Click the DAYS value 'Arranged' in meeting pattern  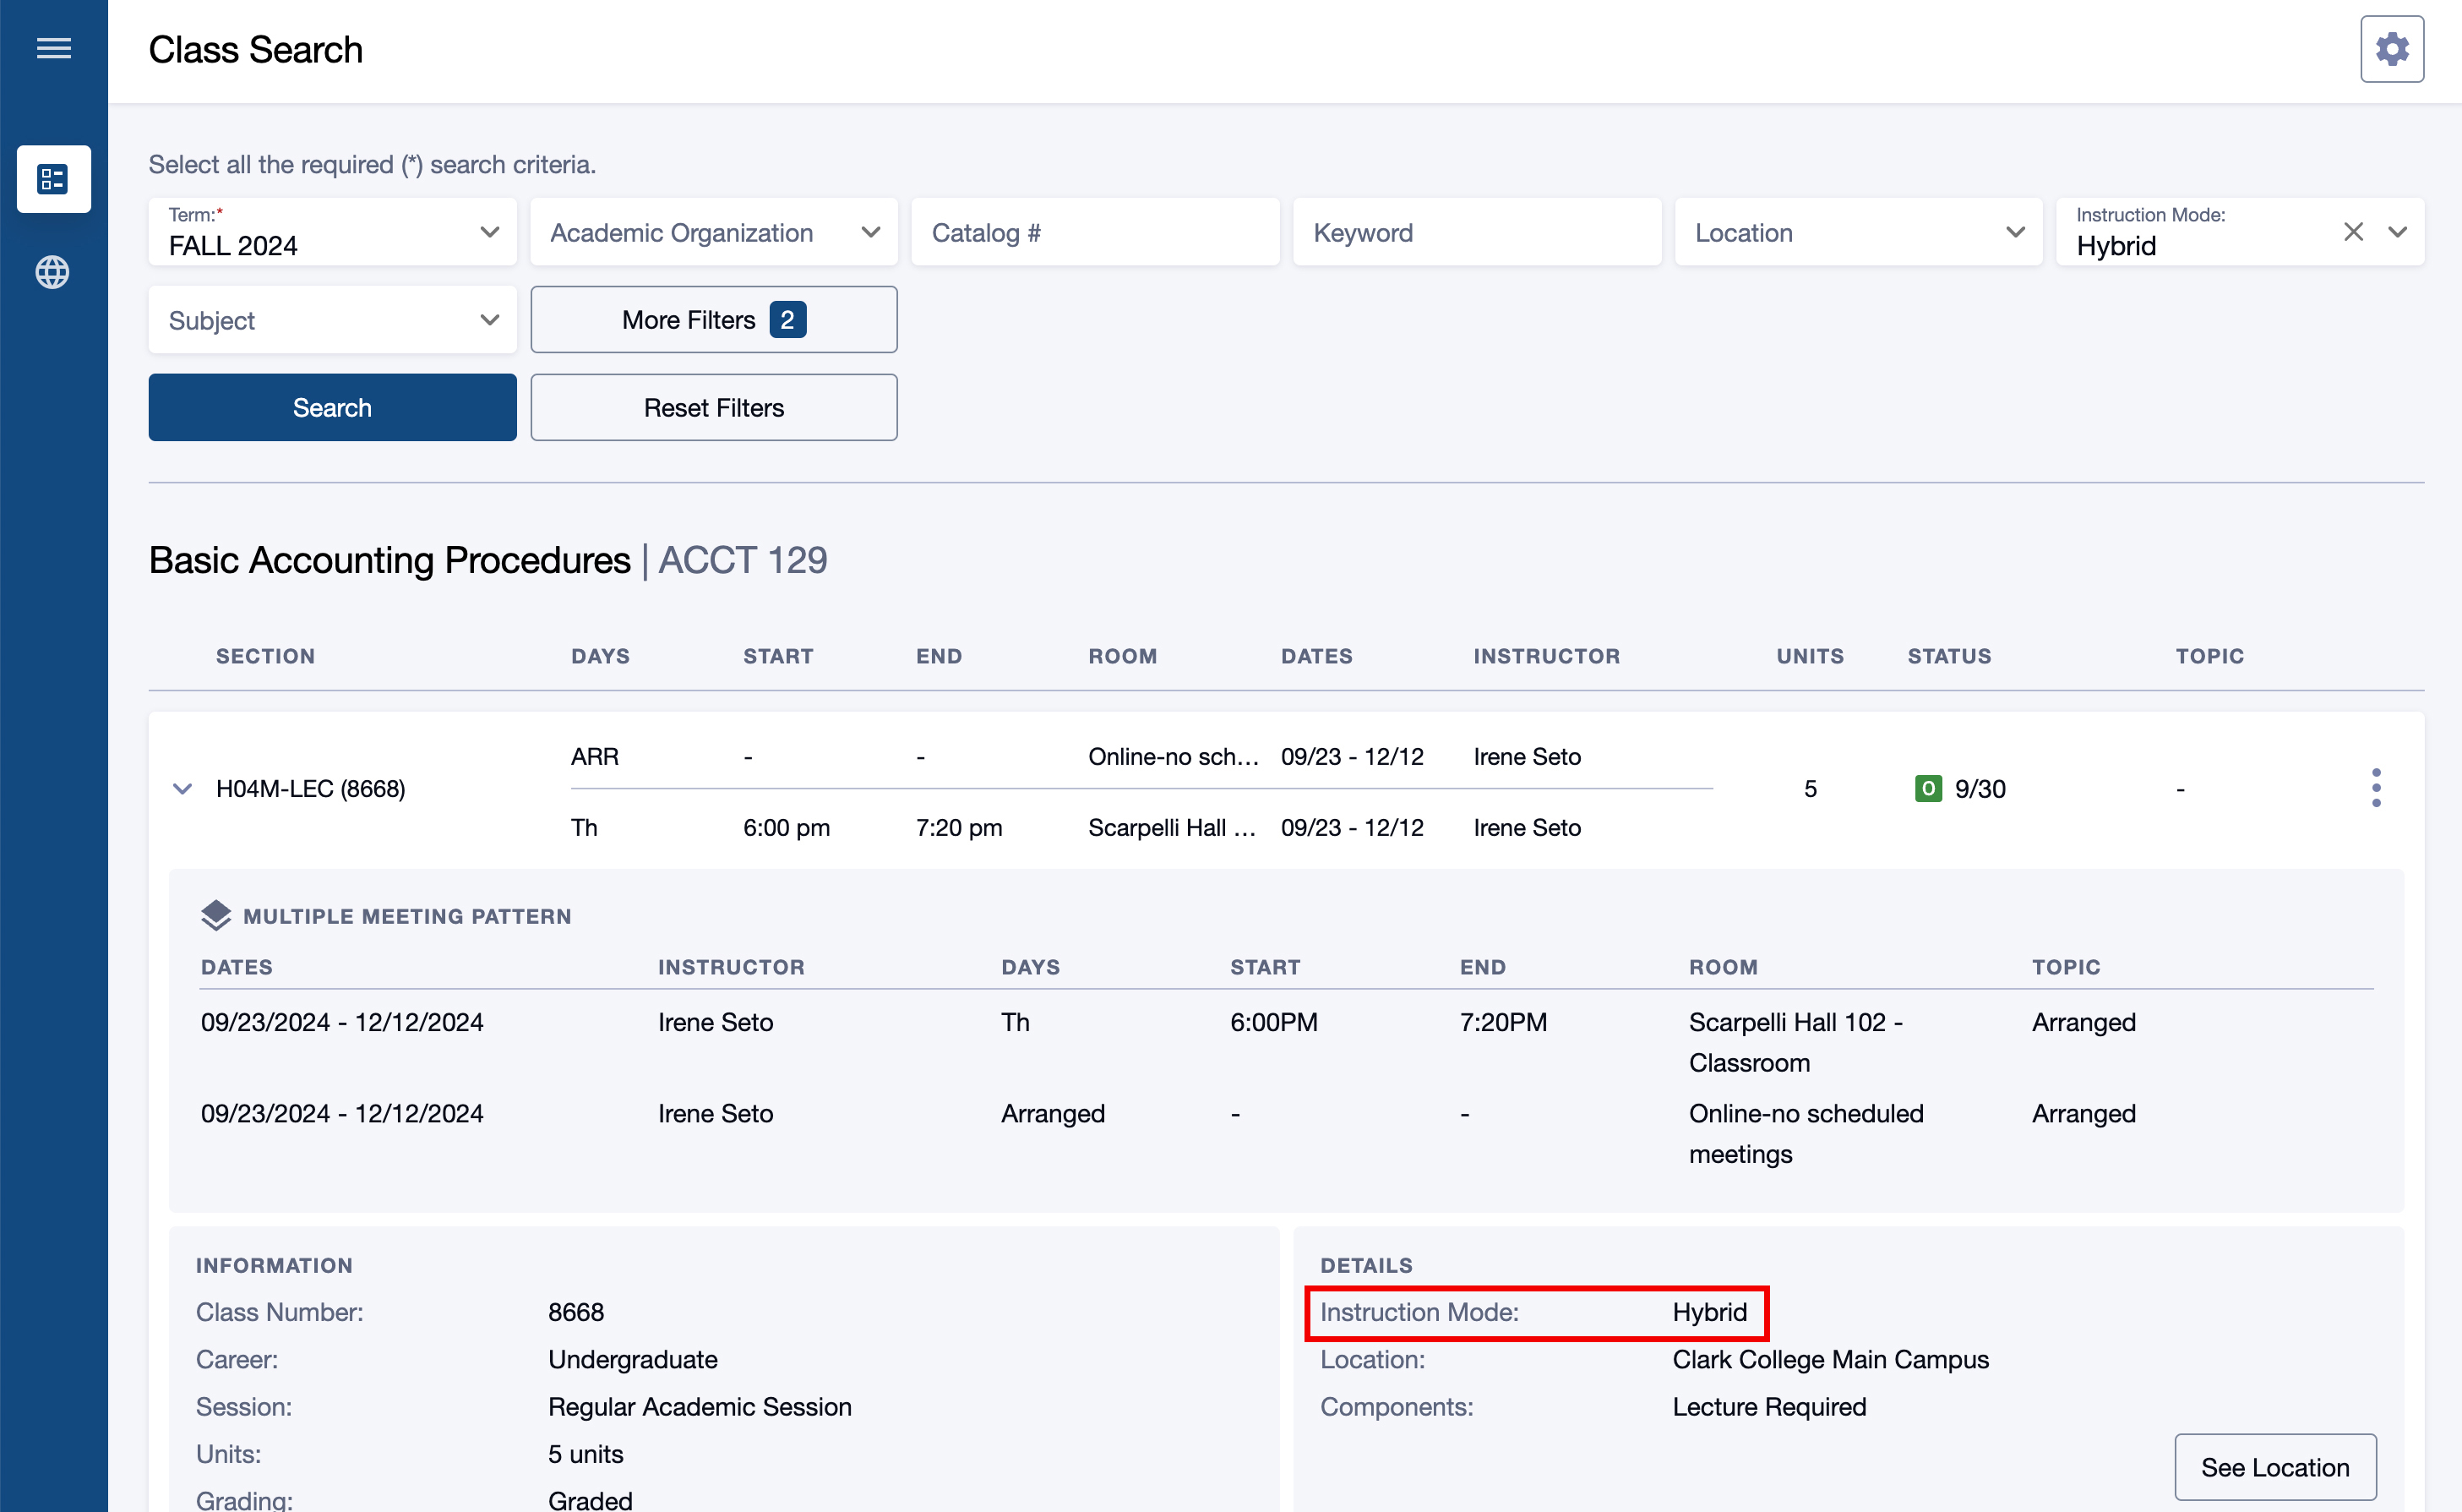click(1053, 1113)
